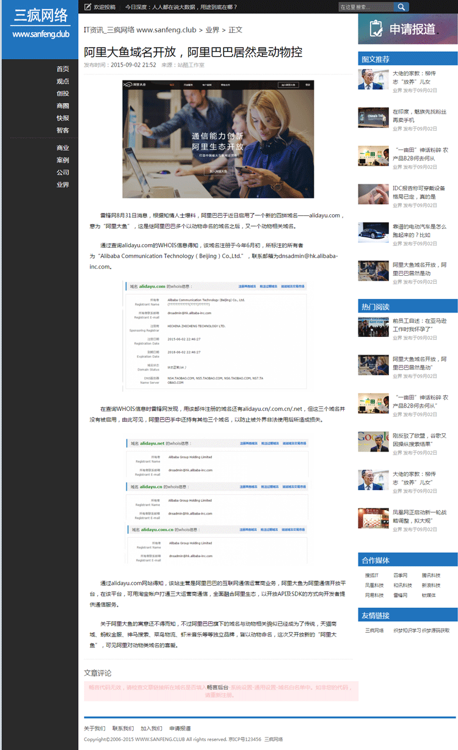Open 热门阅读 article 前员工自述：在亚马逊工作

420,324
